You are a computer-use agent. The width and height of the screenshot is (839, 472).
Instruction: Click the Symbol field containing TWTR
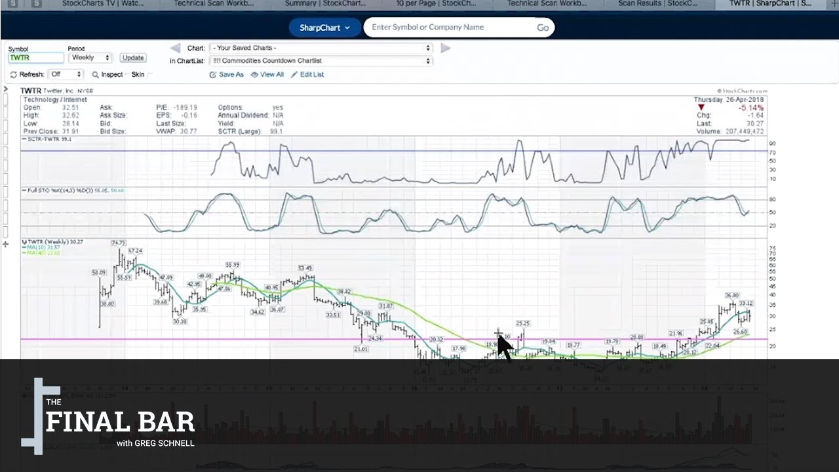coord(36,58)
